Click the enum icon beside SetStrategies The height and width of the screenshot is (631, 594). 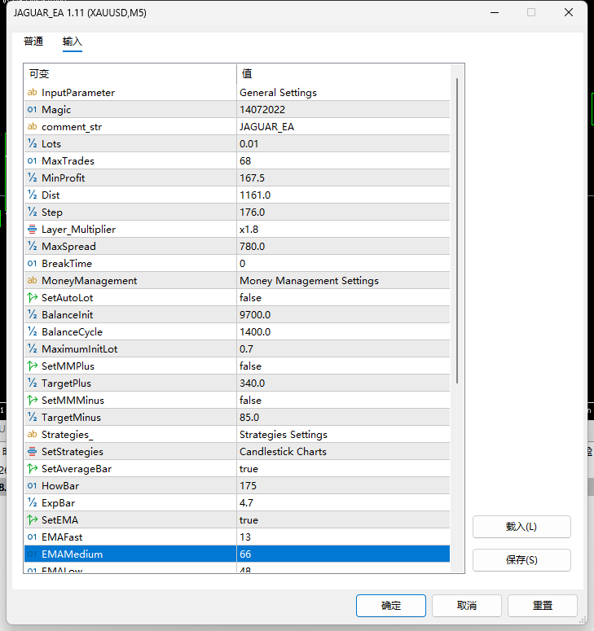33,452
